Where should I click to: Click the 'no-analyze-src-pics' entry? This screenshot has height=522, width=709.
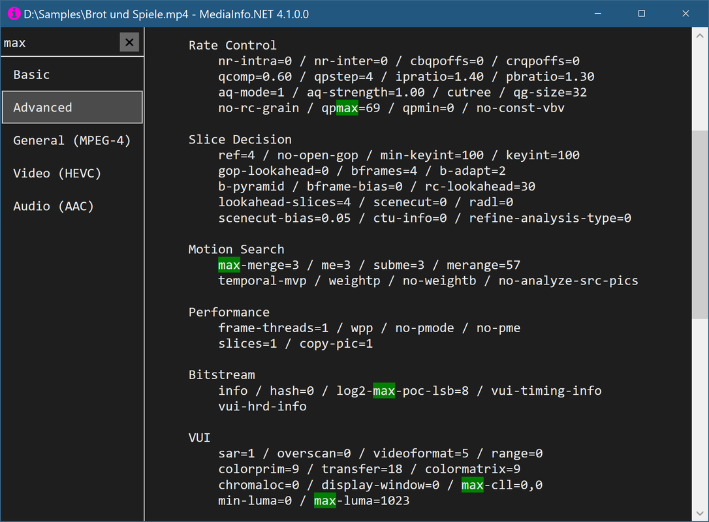[x=569, y=281]
